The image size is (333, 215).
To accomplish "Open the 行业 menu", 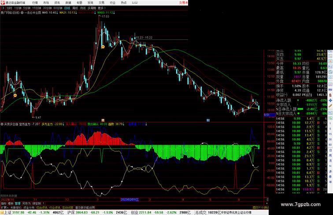I will 113,3.
